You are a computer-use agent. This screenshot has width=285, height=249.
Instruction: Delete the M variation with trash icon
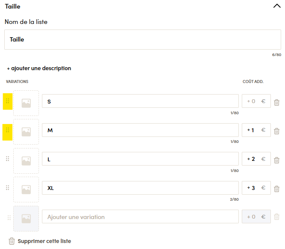[x=276, y=131]
